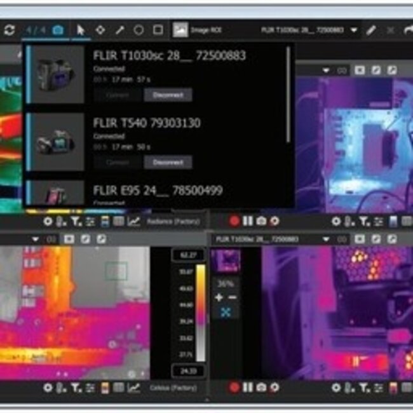Screen dimensions: 413x413
Task: Disconnect the FLIR T1030sc camera
Action: [x=168, y=95]
